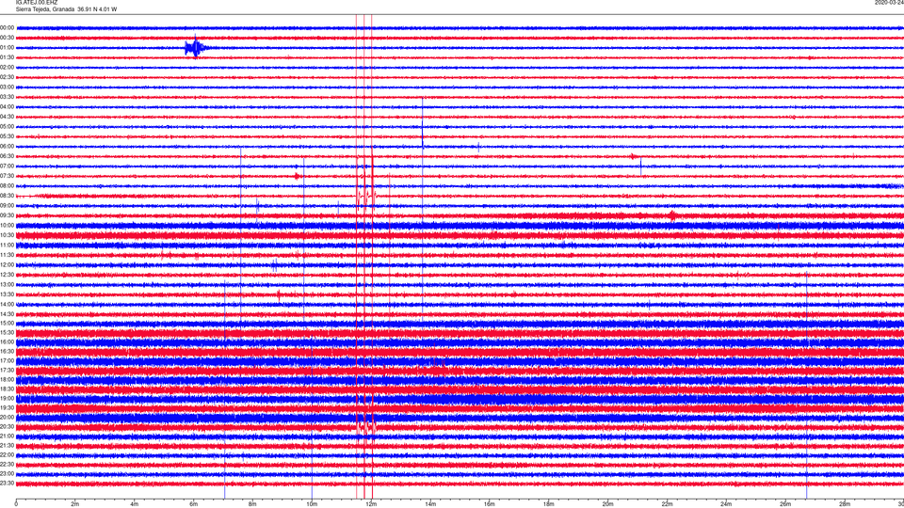Pick the 12:00 time label
The width and height of the screenshot is (904, 508).
click(x=8, y=264)
